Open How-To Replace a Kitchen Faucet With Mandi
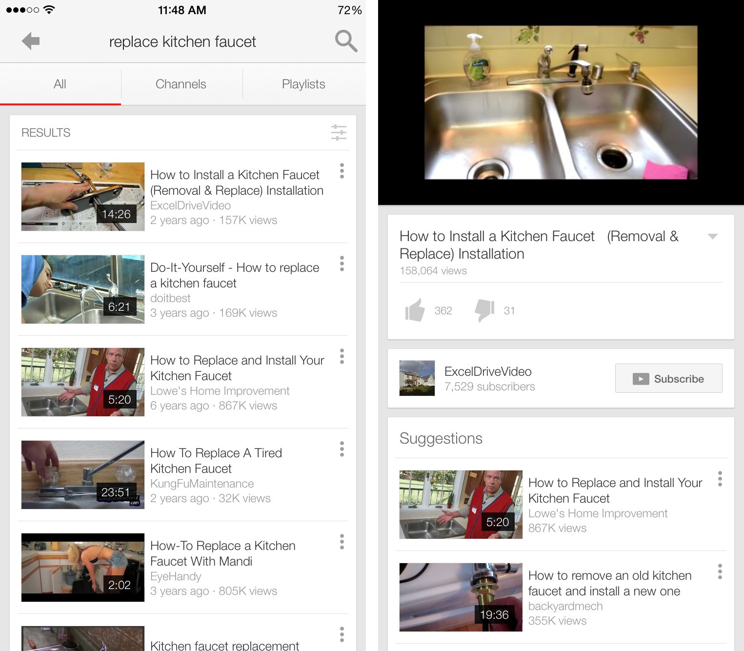744x651 pixels. [x=223, y=553]
